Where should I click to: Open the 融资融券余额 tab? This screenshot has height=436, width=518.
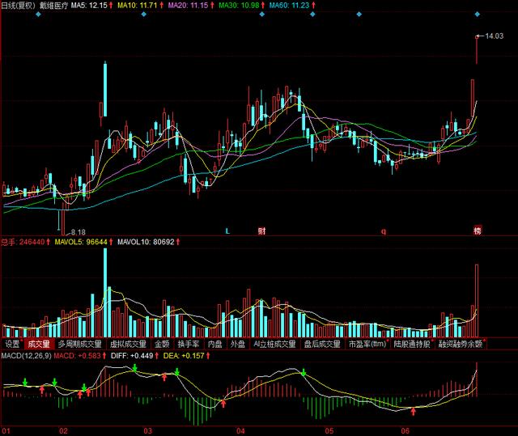coord(461,344)
